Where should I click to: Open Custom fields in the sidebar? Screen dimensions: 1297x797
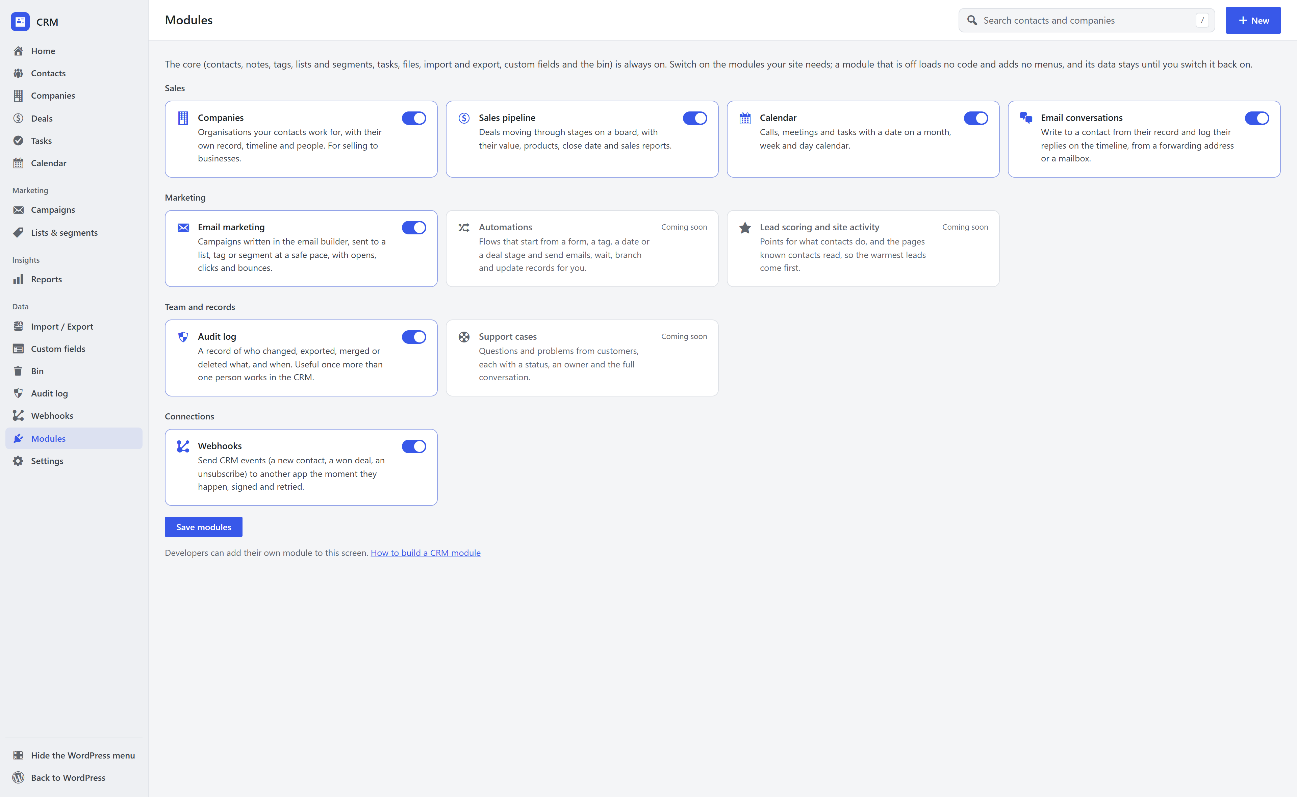coord(74,349)
